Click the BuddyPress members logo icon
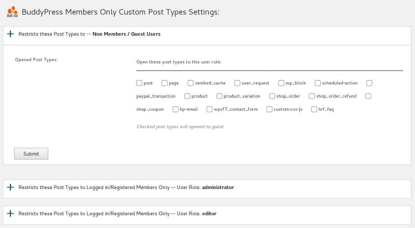The image size is (415, 228). tap(12, 12)
